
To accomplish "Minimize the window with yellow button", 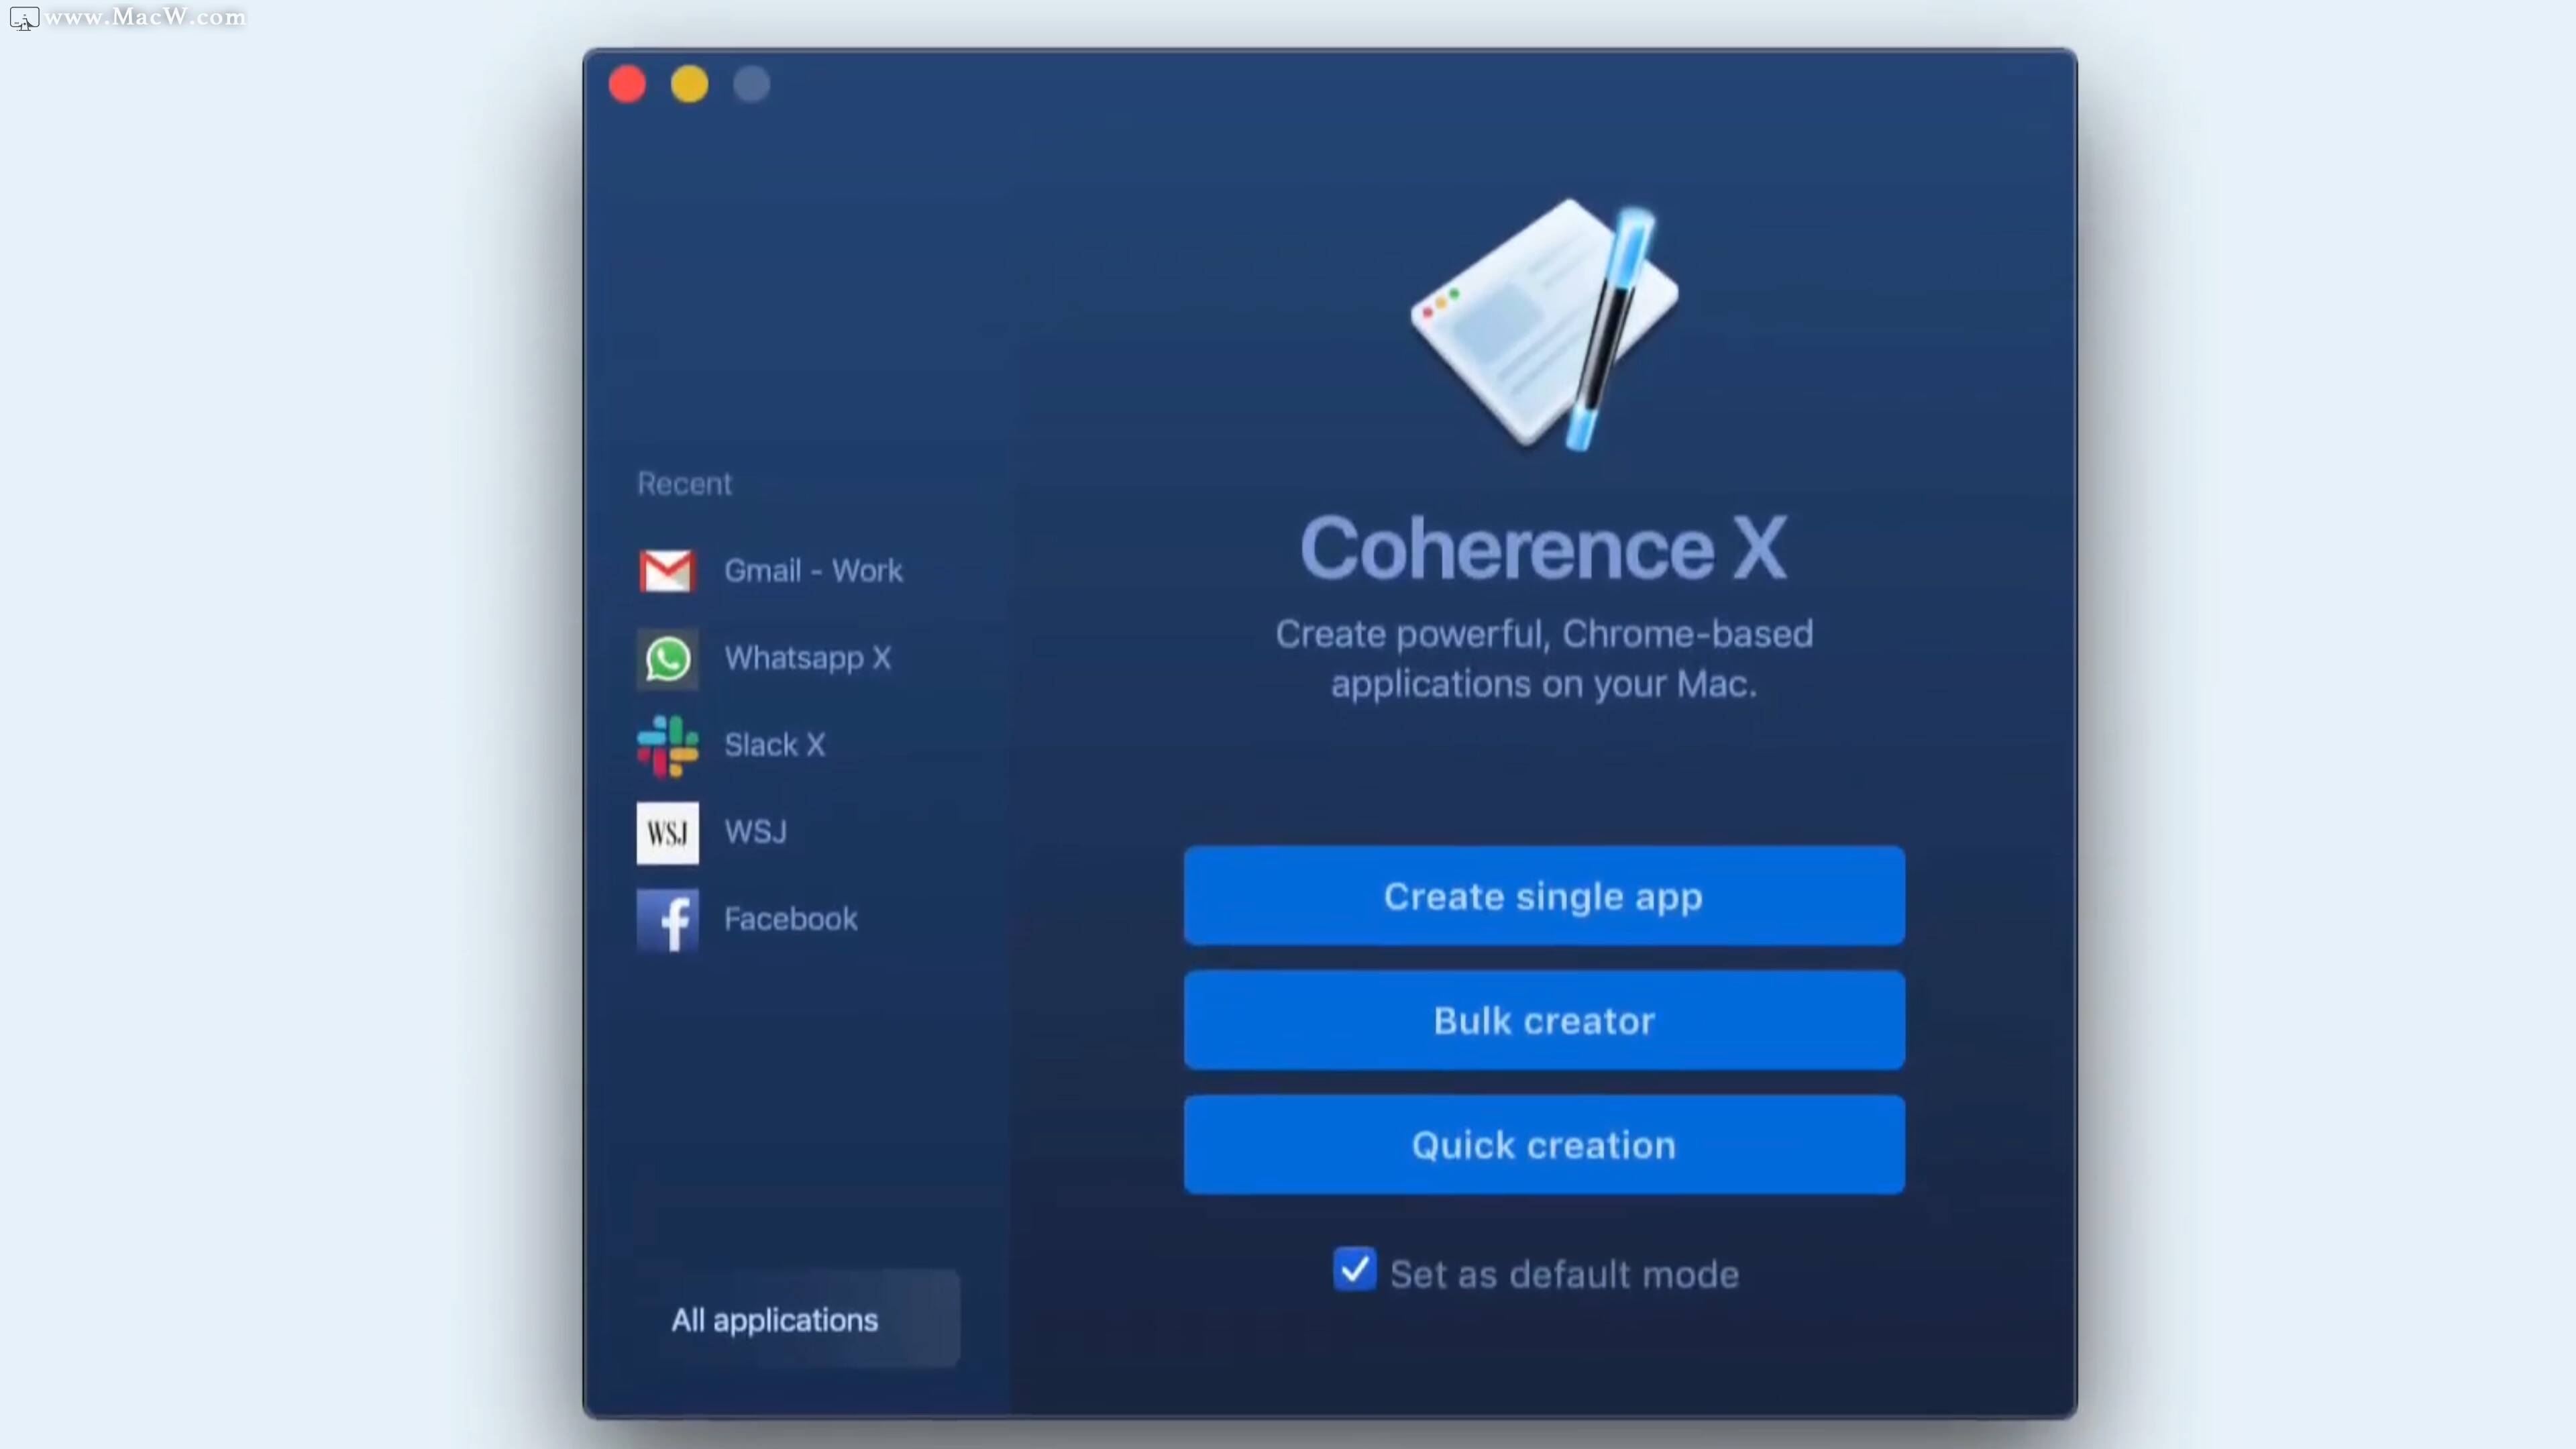I will [689, 84].
